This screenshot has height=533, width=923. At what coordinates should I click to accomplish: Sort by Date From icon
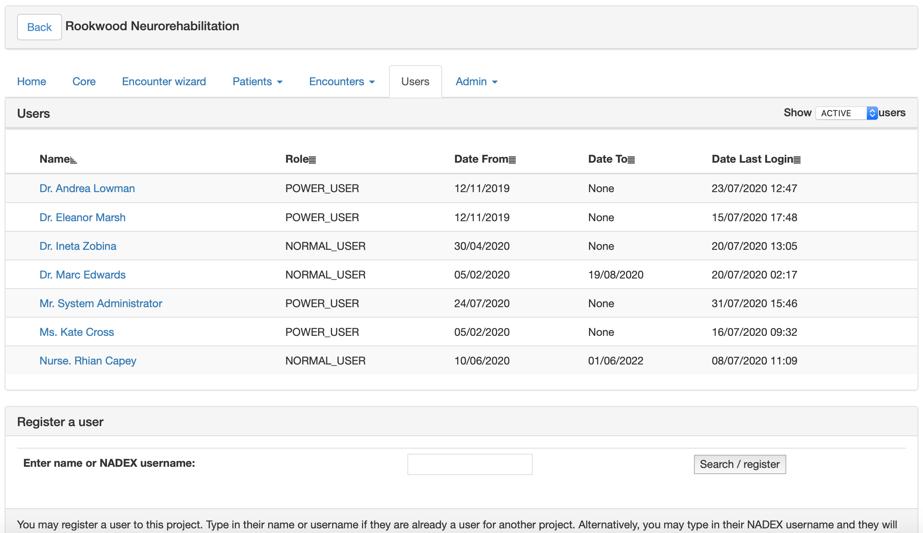point(512,160)
